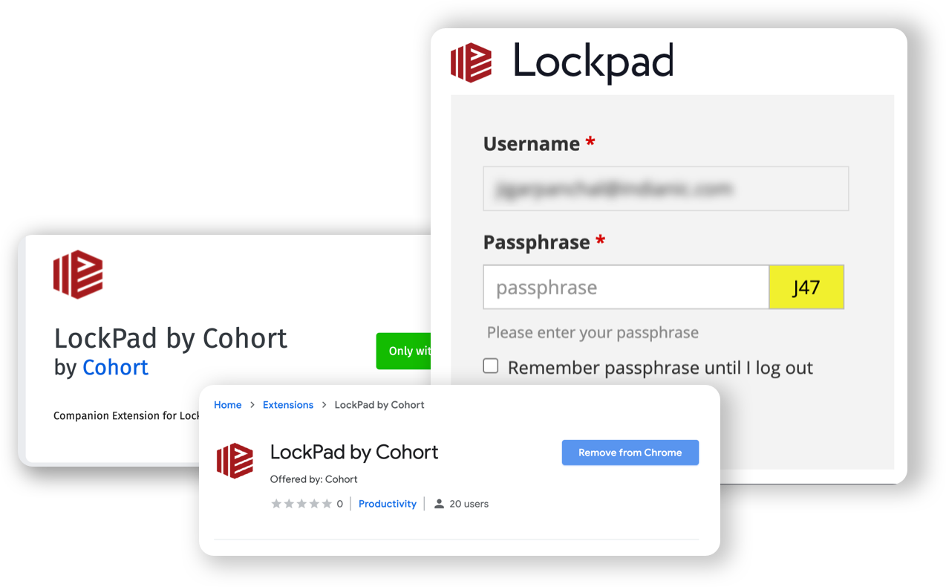Click the first breadcrumb chevron after Home
The height and width of the screenshot is (587, 946).
252,405
